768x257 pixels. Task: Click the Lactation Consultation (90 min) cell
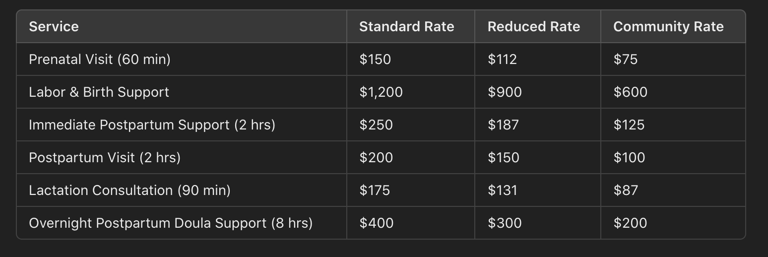click(182, 190)
